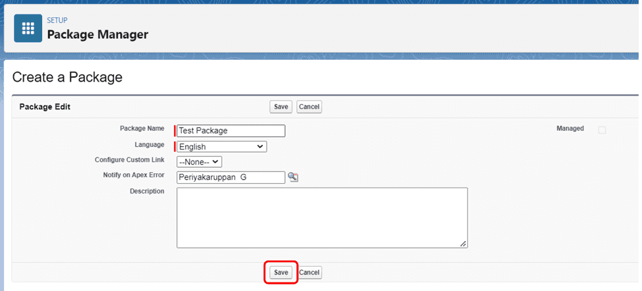The image size is (642, 291).
Task: Click the Managed label text
Action: pos(570,128)
